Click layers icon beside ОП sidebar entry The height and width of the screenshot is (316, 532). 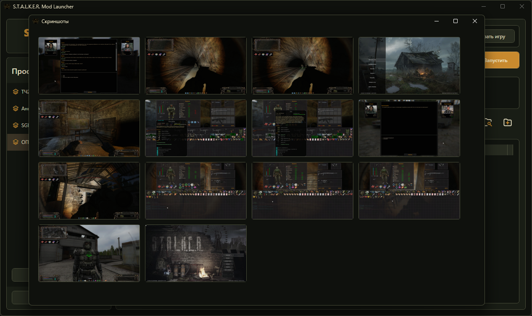(16, 142)
